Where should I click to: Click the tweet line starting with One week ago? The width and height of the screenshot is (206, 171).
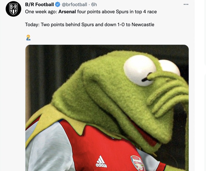click(x=91, y=12)
